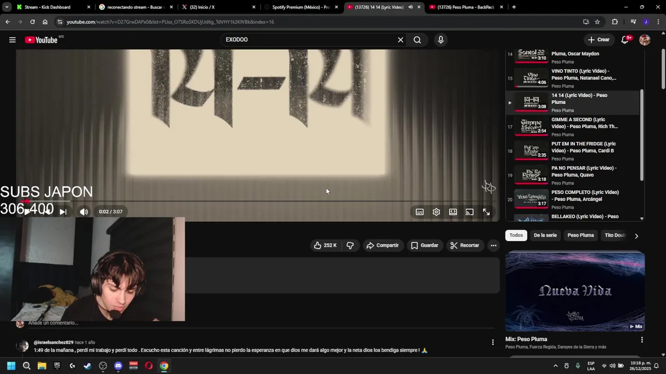Viewport: 666px width, 374px height.
Task: Like the video with 252 K likes
Action: pyautogui.click(x=325, y=245)
